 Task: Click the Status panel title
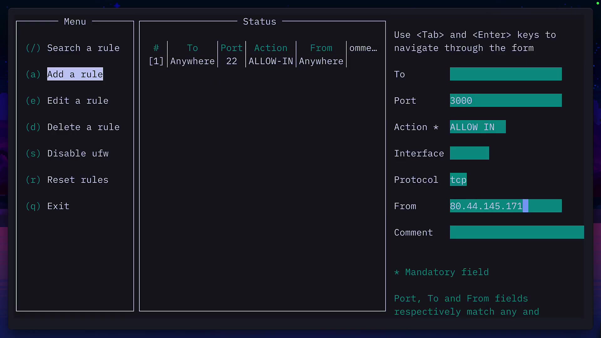pyautogui.click(x=259, y=21)
